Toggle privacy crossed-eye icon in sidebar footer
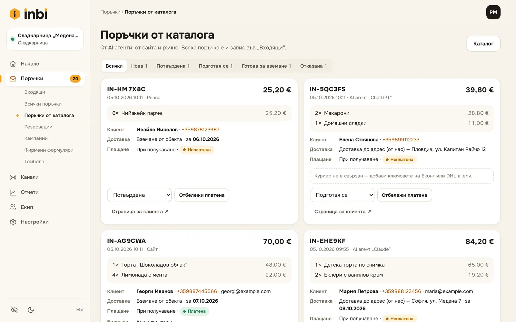This screenshot has width=516, height=322. pos(14,310)
